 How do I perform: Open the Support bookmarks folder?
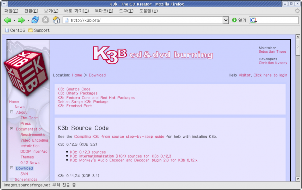click(39, 30)
